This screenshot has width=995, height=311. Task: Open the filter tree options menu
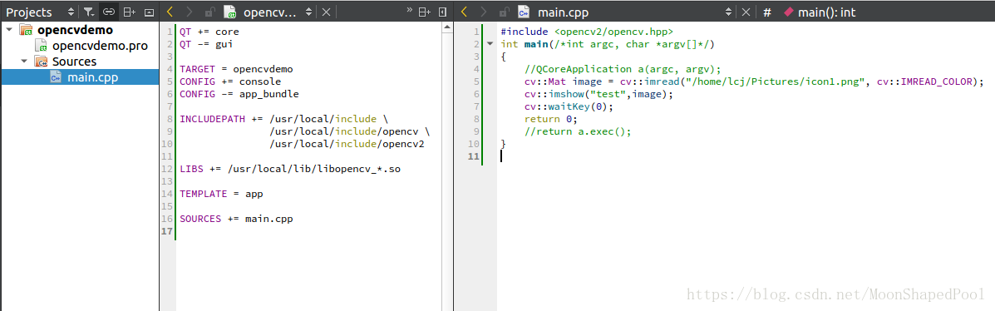coord(89,12)
